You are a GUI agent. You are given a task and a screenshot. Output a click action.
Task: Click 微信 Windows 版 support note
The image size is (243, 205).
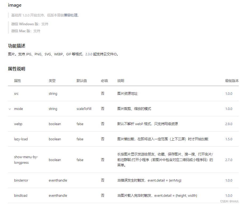tap(30, 24)
